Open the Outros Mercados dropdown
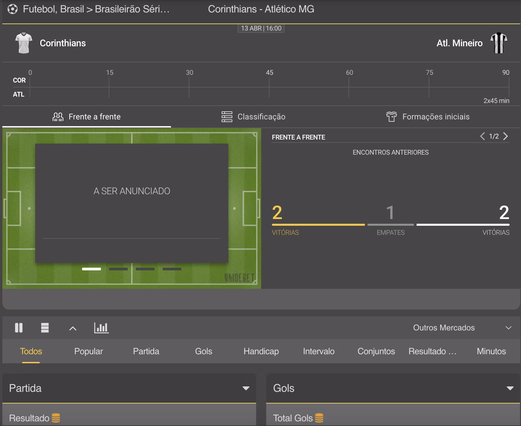The image size is (521, 426). 463,328
